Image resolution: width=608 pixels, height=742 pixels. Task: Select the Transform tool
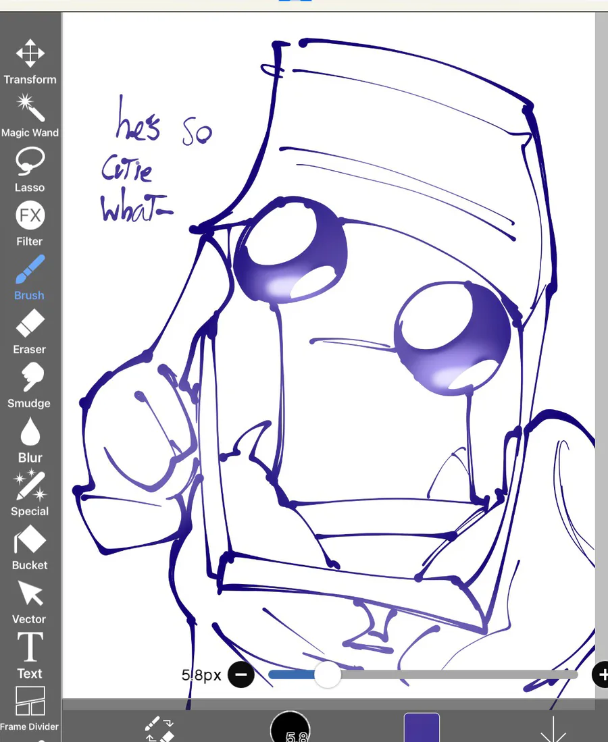30,61
